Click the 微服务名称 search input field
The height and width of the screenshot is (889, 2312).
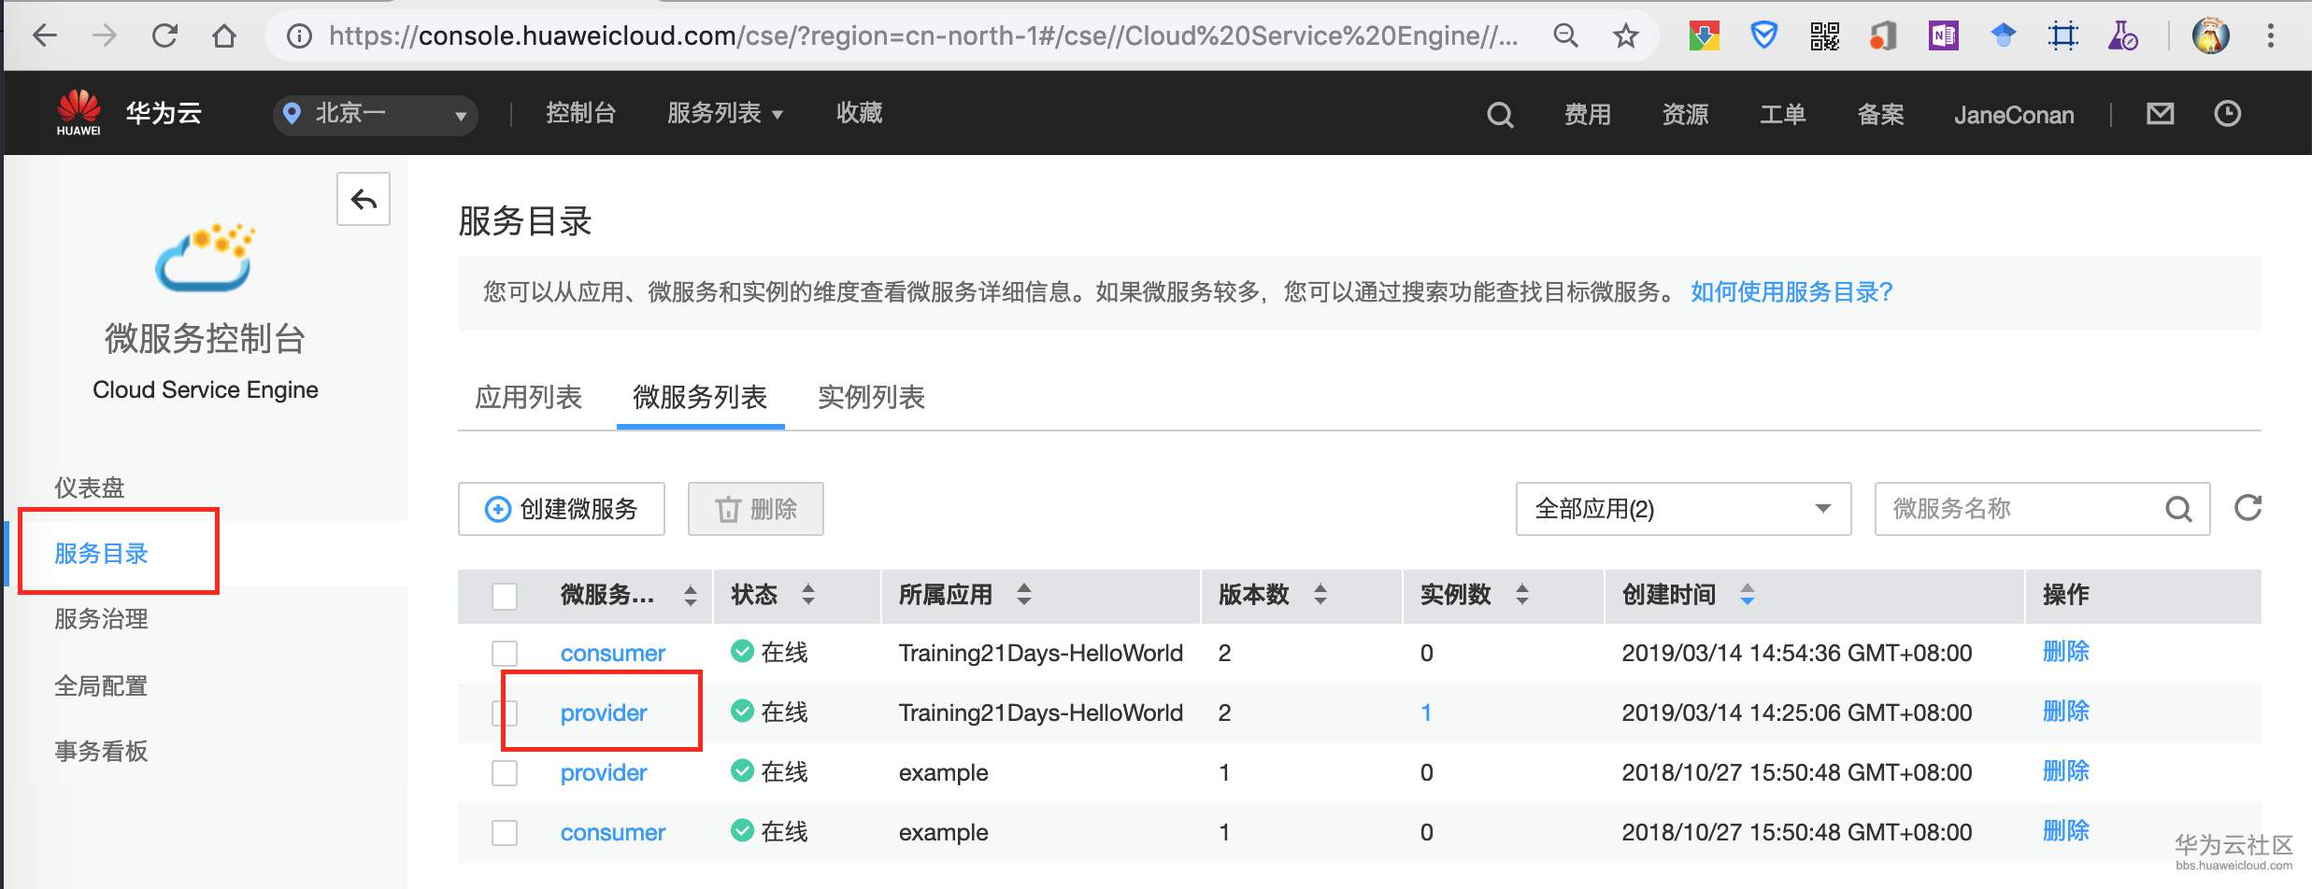[2019, 509]
